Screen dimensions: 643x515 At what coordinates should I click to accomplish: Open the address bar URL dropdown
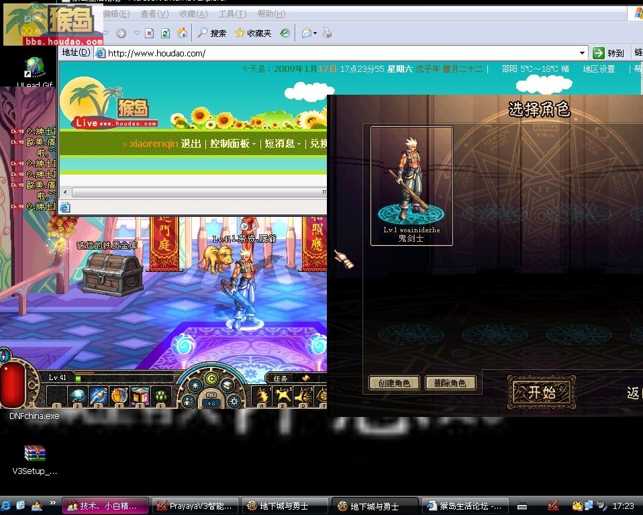pyautogui.click(x=583, y=53)
